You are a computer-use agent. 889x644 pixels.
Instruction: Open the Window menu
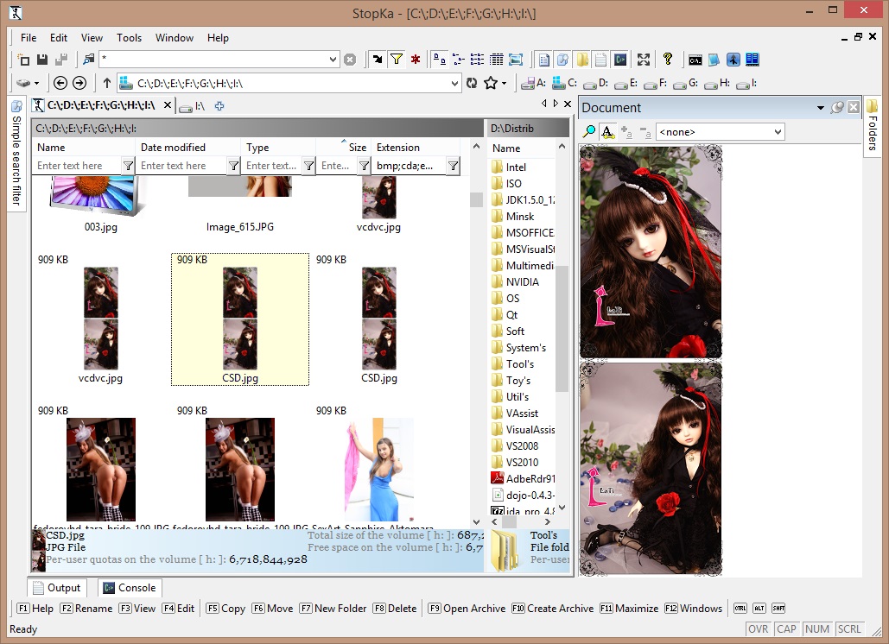click(175, 38)
